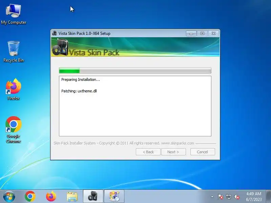Click the installer title bar app icon
The height and width of the screenshot is (203, 271).
54,33
